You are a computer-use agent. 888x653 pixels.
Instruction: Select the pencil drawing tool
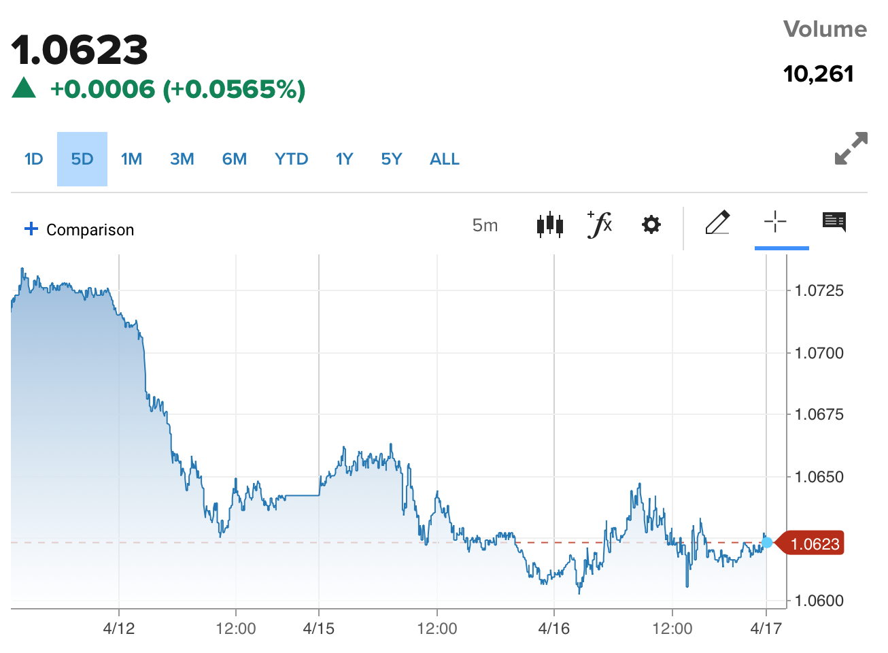tap(717, 223)
